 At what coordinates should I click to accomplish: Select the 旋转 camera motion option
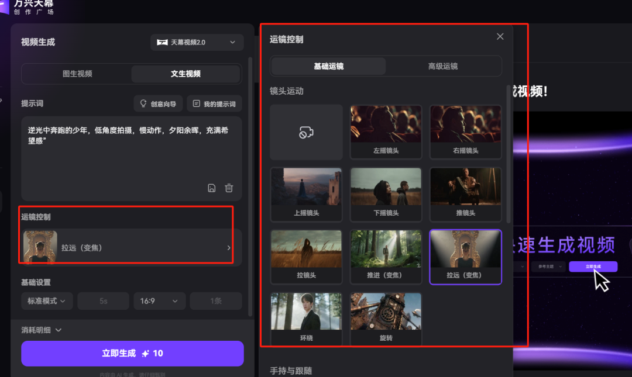pos(386,319)
